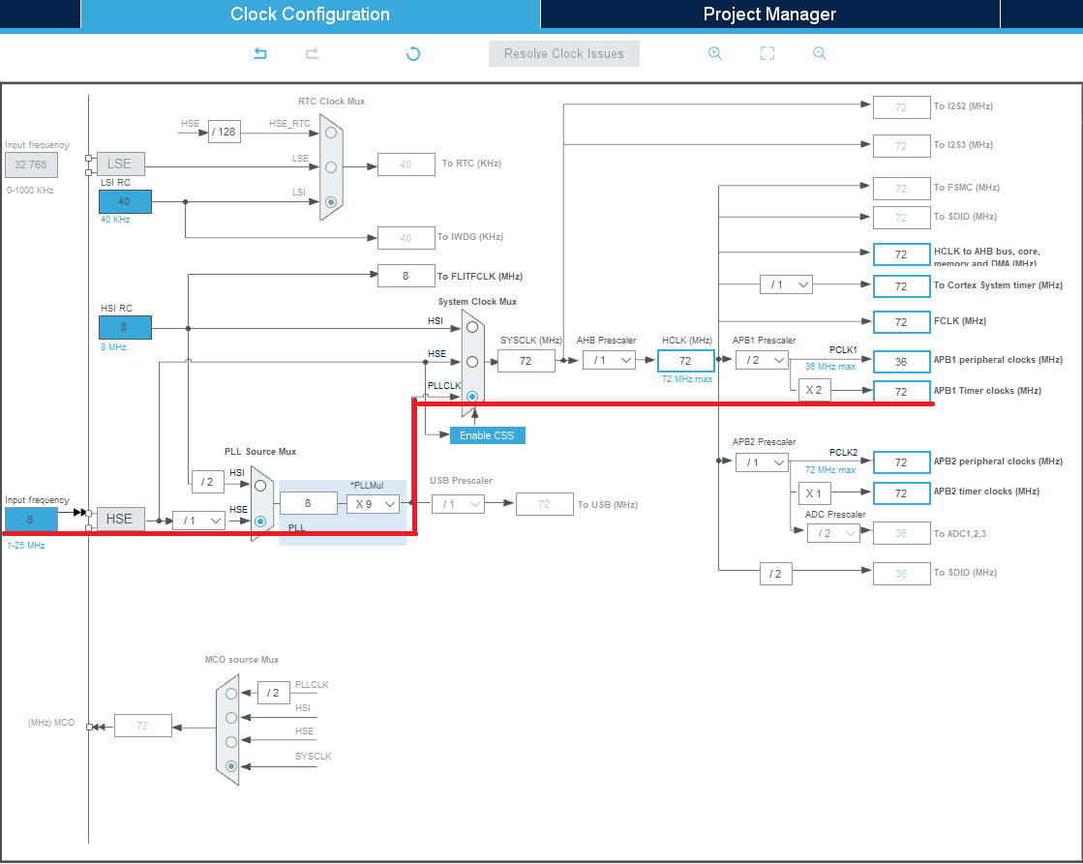Open the Clock Configuration tab
The image size is (1083, 864).
[310, 14]
